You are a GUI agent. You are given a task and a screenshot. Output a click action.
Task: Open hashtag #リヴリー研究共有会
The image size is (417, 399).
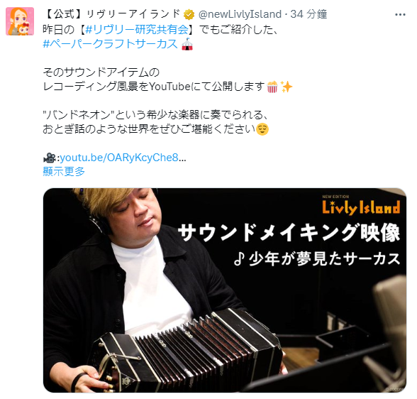(137, 29)
